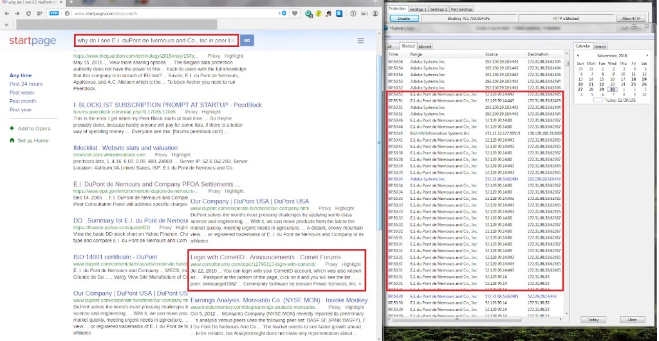Screen dimensions: 659x341
Task: Click the heart bookmark icon in address bar
Action: point(295,13)
